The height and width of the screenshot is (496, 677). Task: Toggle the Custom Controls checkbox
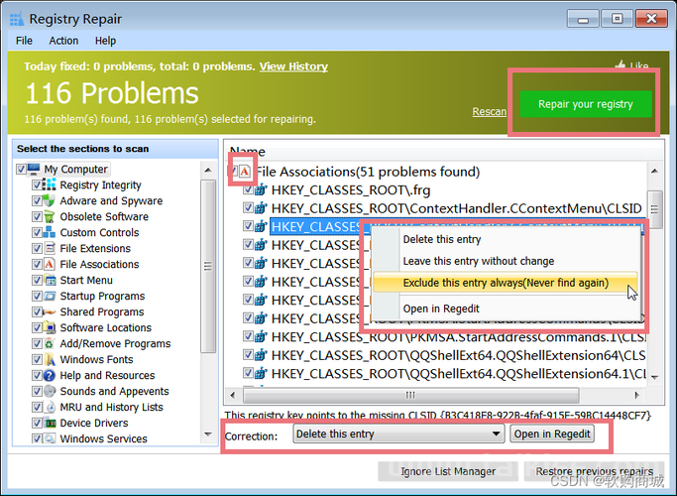(x=37, y=232)
